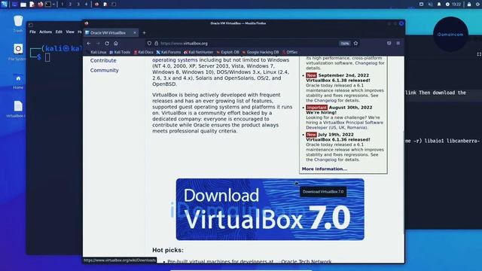Viewport: 482px width, 271px height.
Task: Open the text editor launcher in panel
Action: [x=32, y=5]
